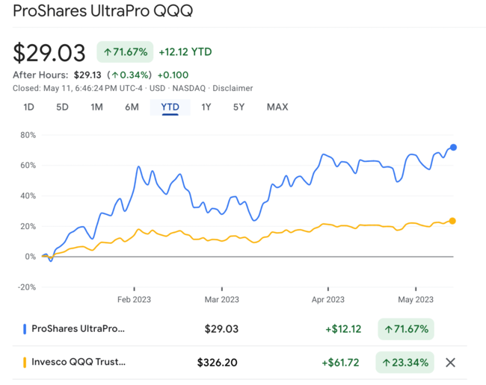This screenshot has width=486, height=385.
Task: Click the NASDAQ exchange label
Action: click(188, 89)
